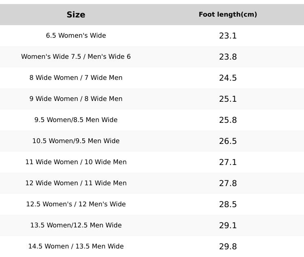Viewport: 304px width, 257px height.
Task: Select the 10.5 Women/9.5 Men Wide row
Action: coord(76,141)
